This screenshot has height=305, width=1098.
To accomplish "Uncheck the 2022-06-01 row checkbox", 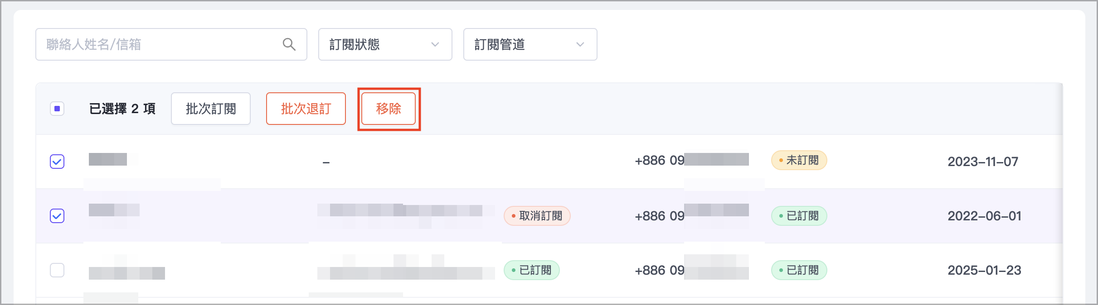I will click(x=57, y=216).
